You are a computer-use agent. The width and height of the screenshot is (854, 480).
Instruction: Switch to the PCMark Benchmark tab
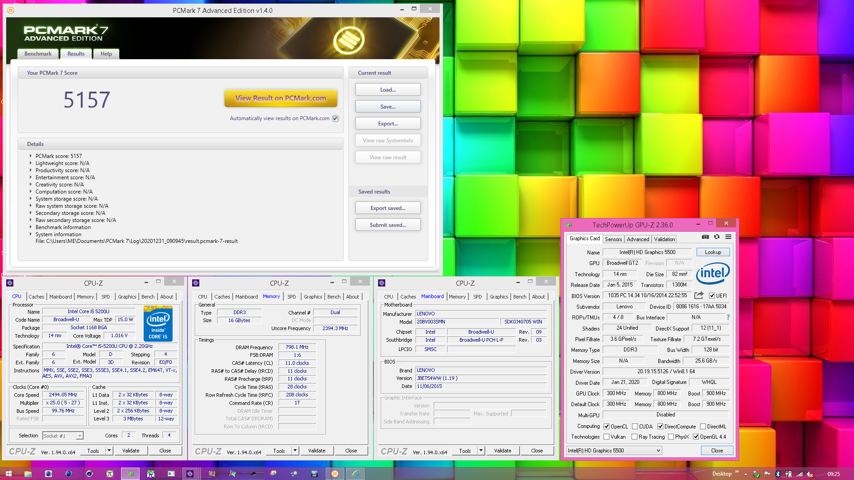[38, 54]
